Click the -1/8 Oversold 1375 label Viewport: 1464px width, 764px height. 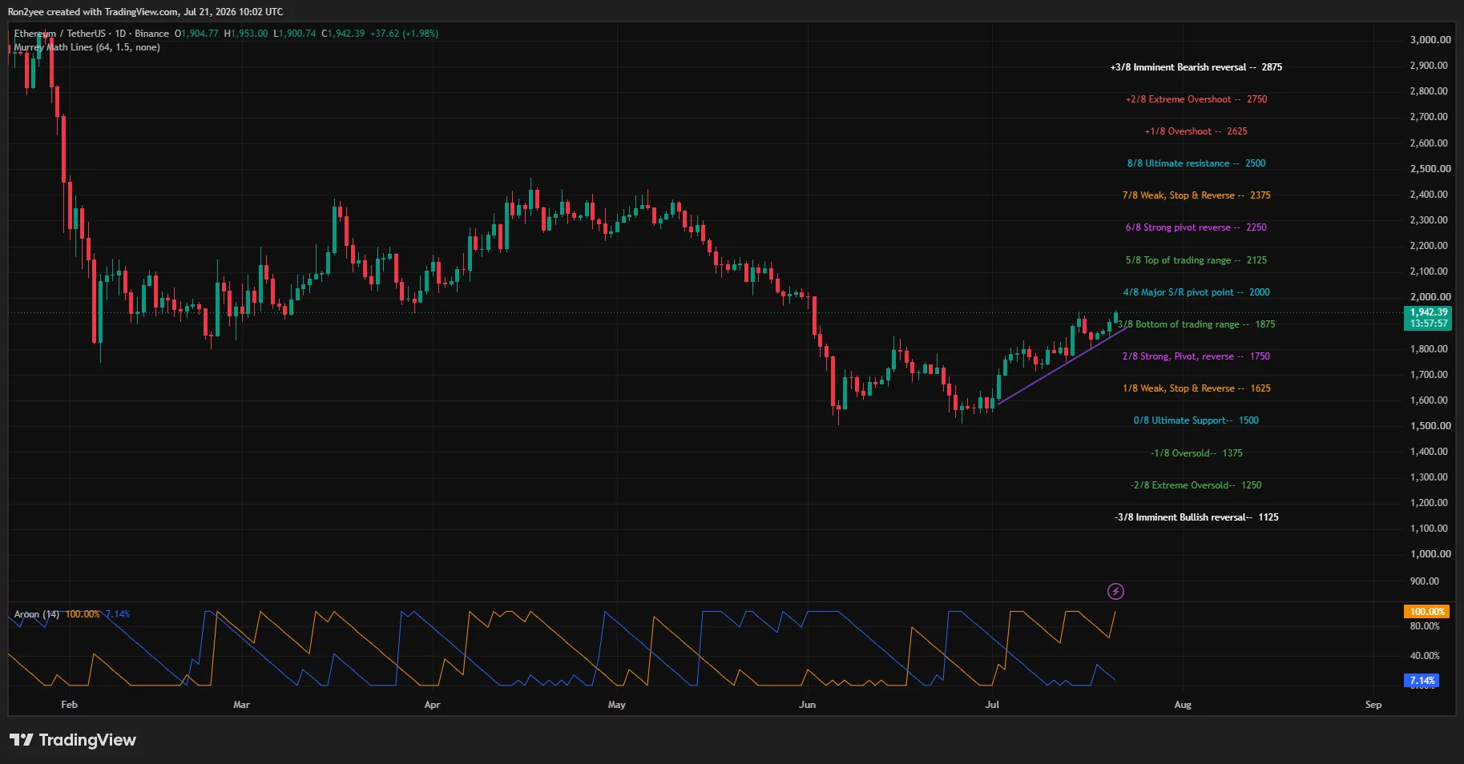[x=1196, y=453]
